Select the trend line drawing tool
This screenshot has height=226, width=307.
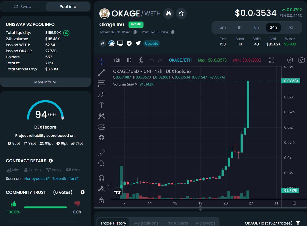point(101,73)
